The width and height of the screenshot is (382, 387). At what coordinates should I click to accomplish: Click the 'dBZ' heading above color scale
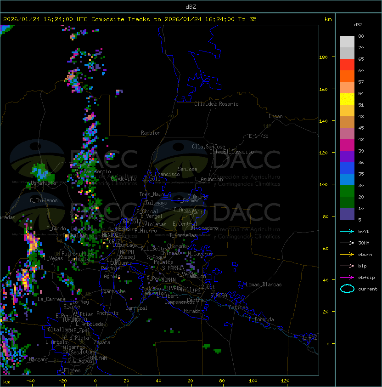(358, 25)
